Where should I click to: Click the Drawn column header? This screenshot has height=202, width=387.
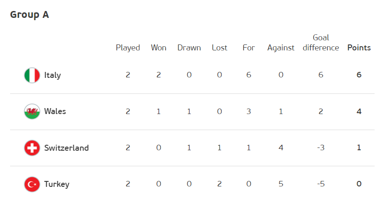[x=189, y=48]
